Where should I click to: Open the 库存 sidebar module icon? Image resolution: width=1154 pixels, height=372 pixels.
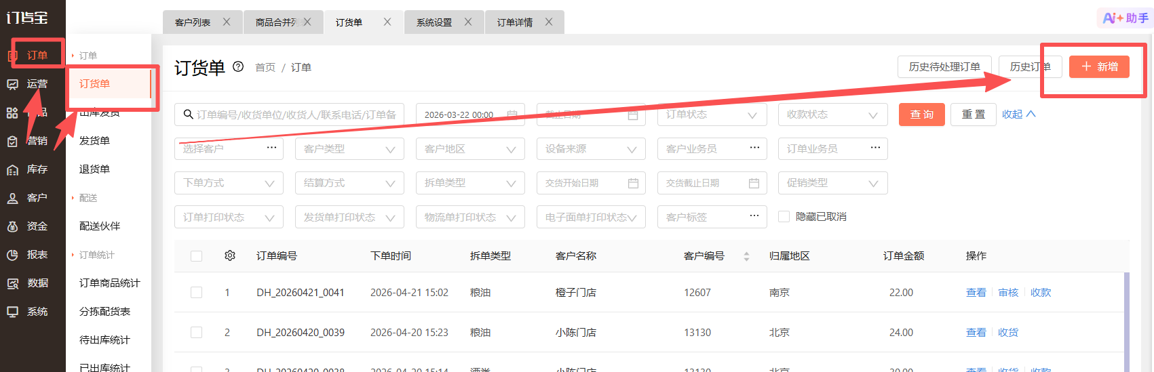coord(12,169)
